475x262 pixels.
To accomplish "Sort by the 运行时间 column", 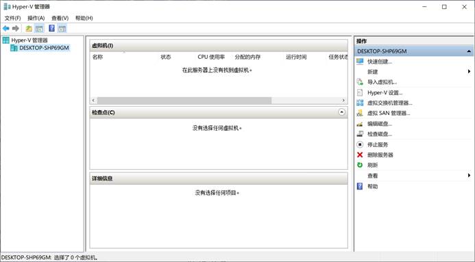I will point(296,57).
